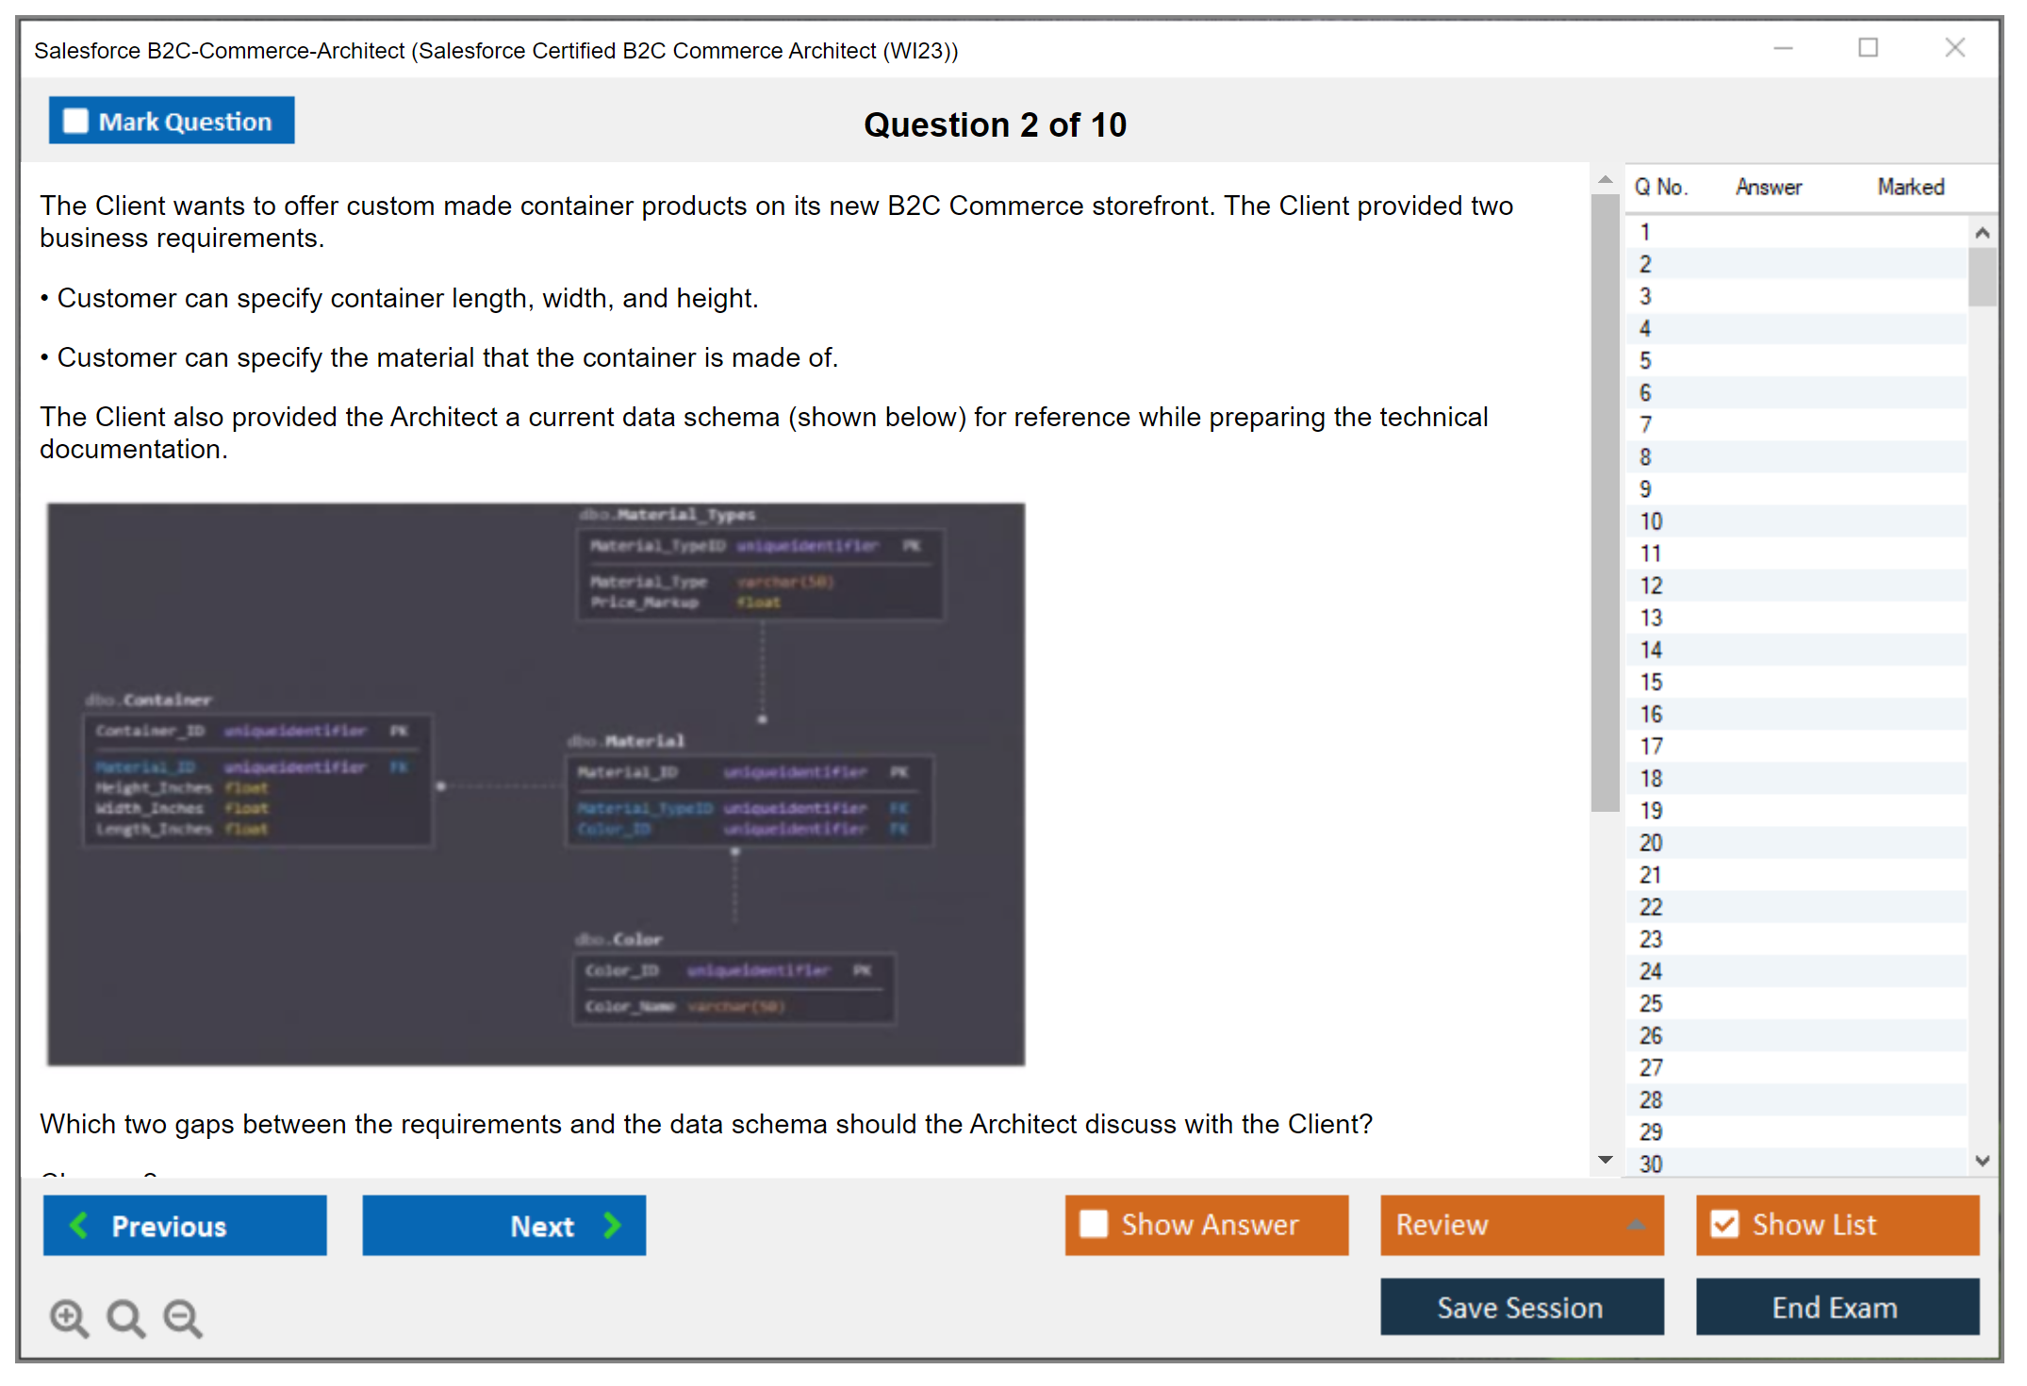Image resolution: width=2027 pixels, height=1386 pixels.
Task: Tick the Mark Question checkbox
Action: (x=75, y=122)
